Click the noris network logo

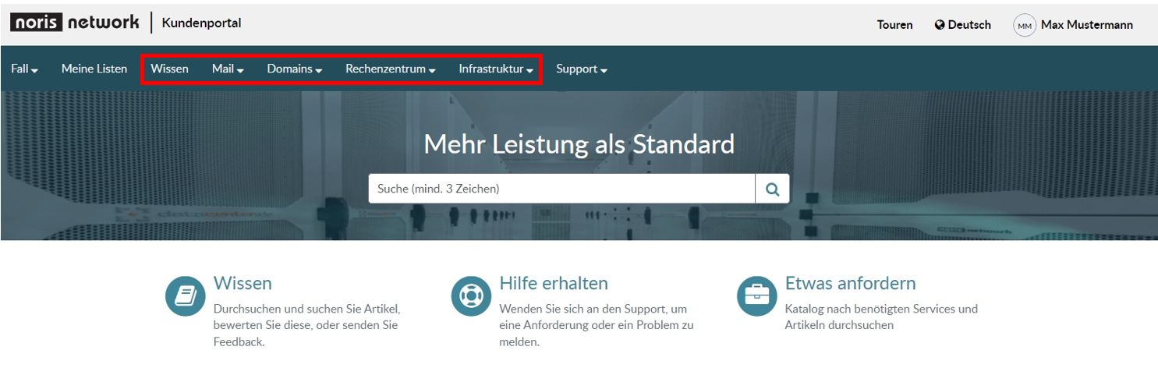75,23
